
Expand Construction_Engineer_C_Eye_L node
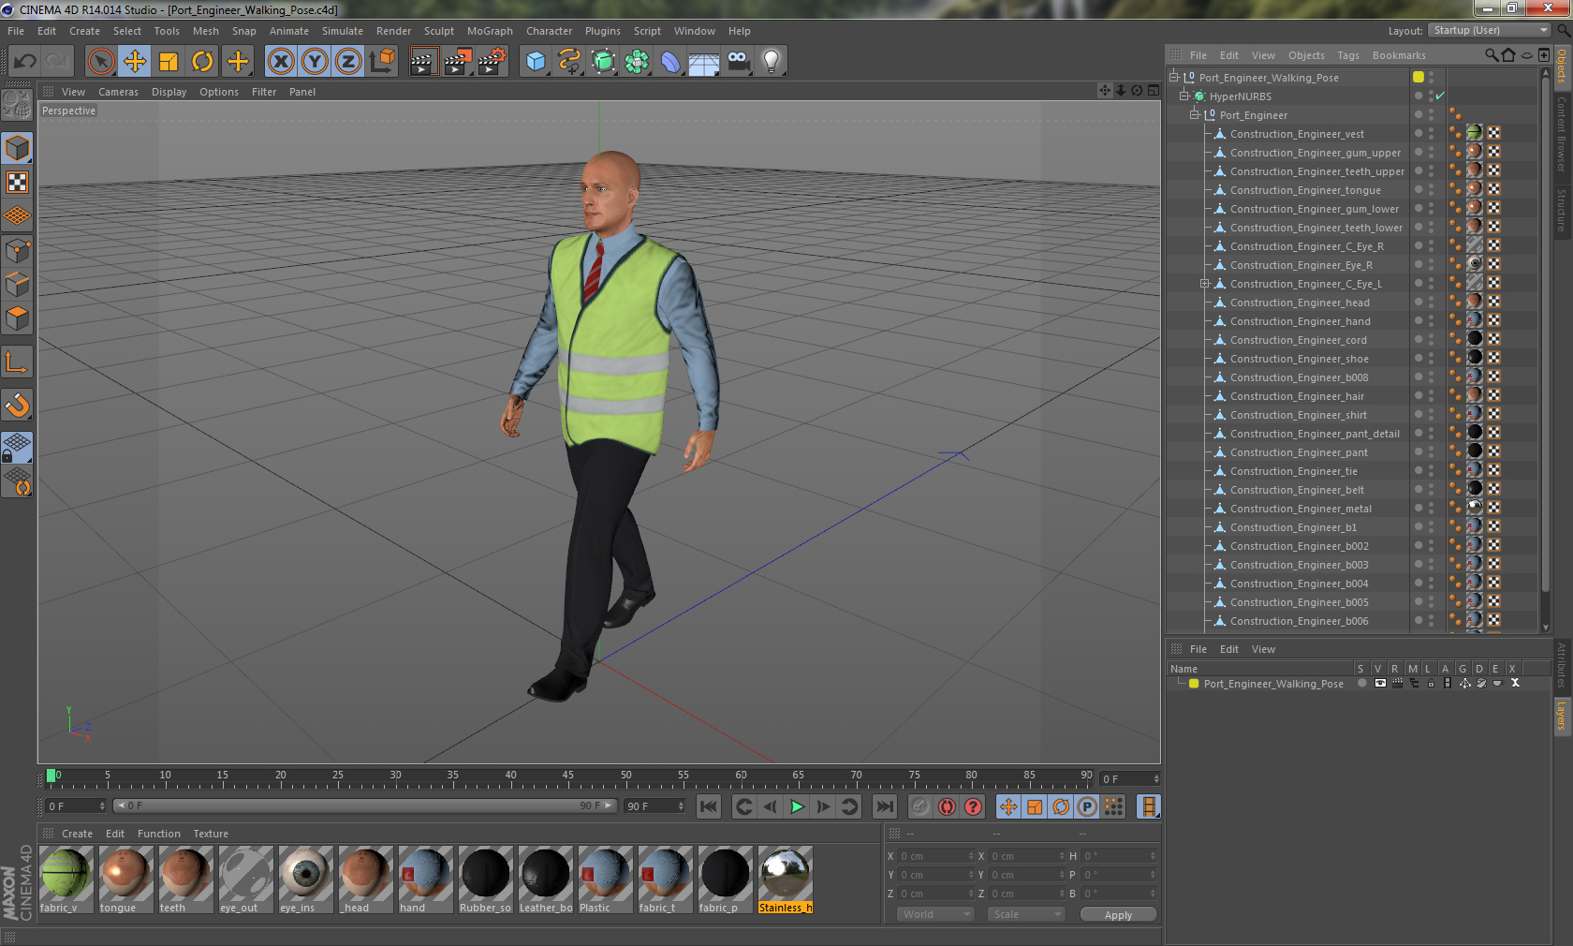[1205, 283]
